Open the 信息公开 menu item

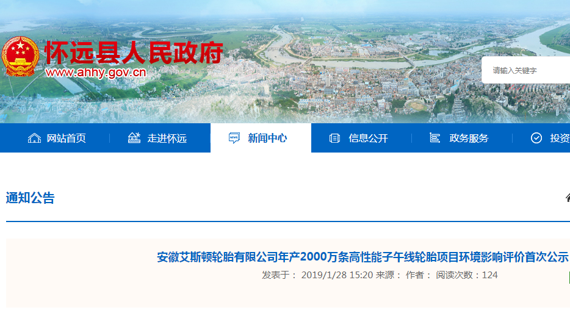(368, 138)
